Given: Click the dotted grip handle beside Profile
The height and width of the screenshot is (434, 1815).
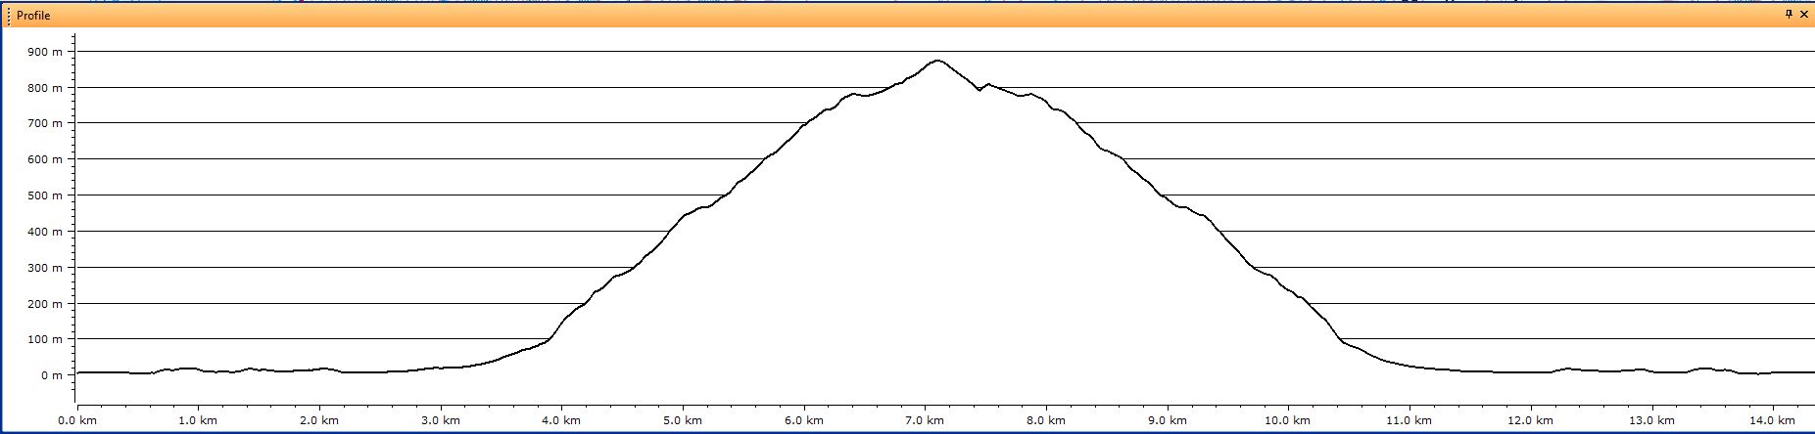Looking at the screenshot, I should 9,16.
